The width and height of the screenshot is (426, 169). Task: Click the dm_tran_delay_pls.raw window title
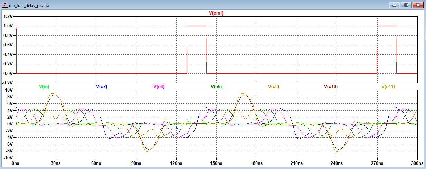30,6
